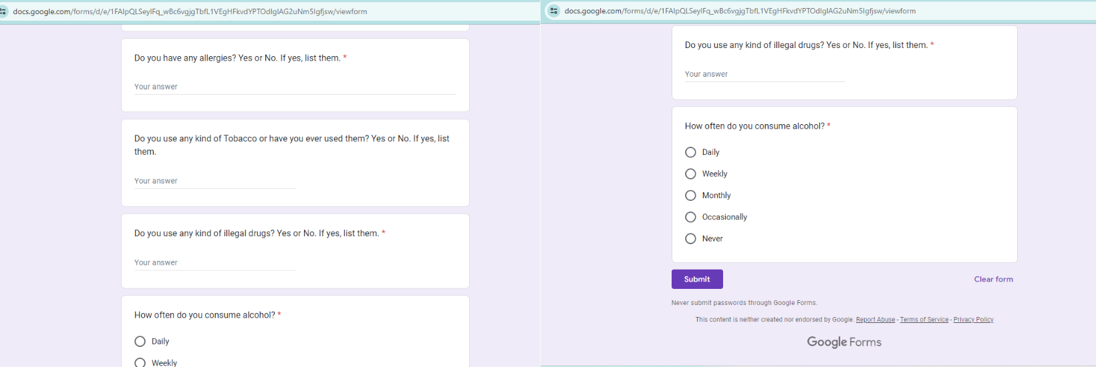1096x367 pixels.
Task: Open the Terms of Service link
Action: [924, 320]
